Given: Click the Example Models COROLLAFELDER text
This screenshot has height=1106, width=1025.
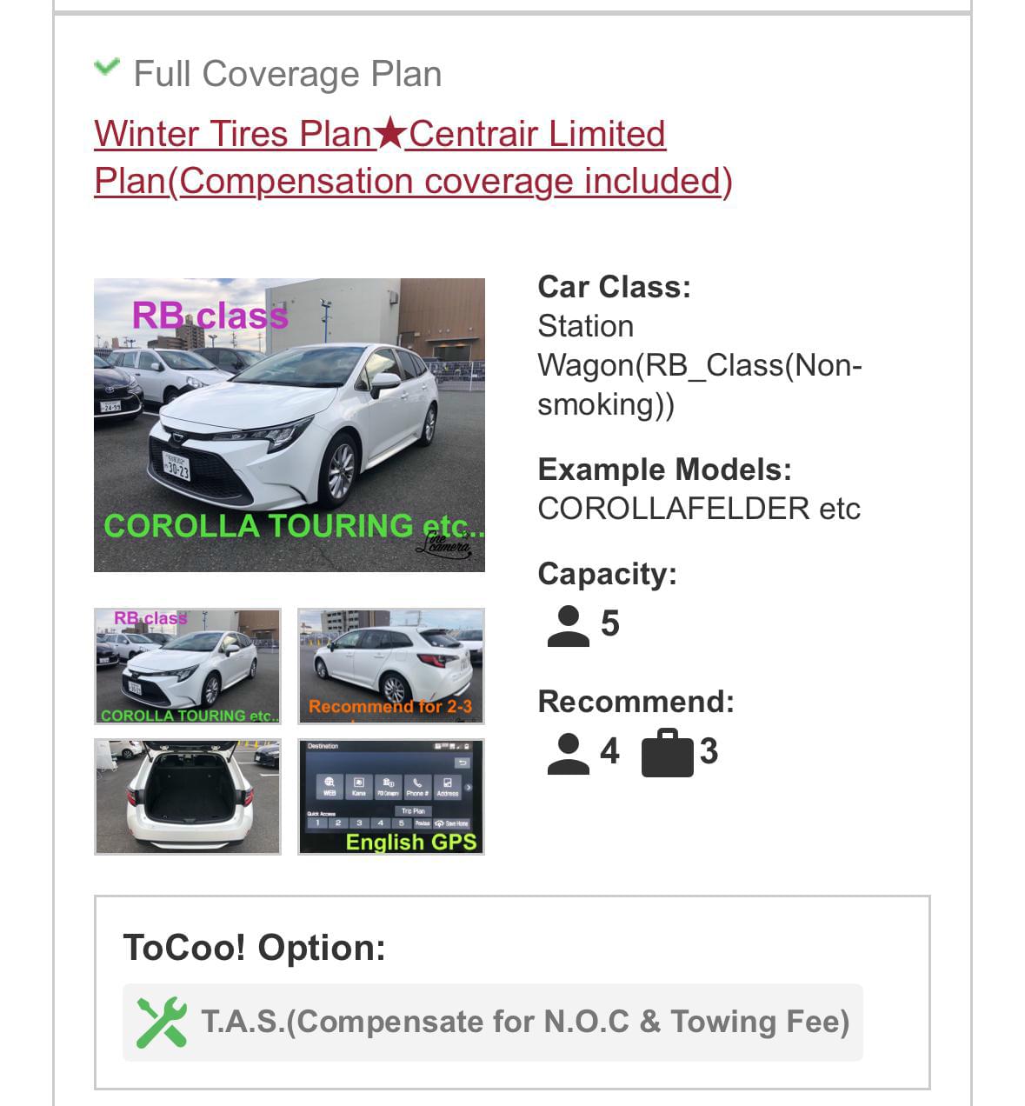Looking at the screenshot, I should pyautogui.click(x=699, y=509).
